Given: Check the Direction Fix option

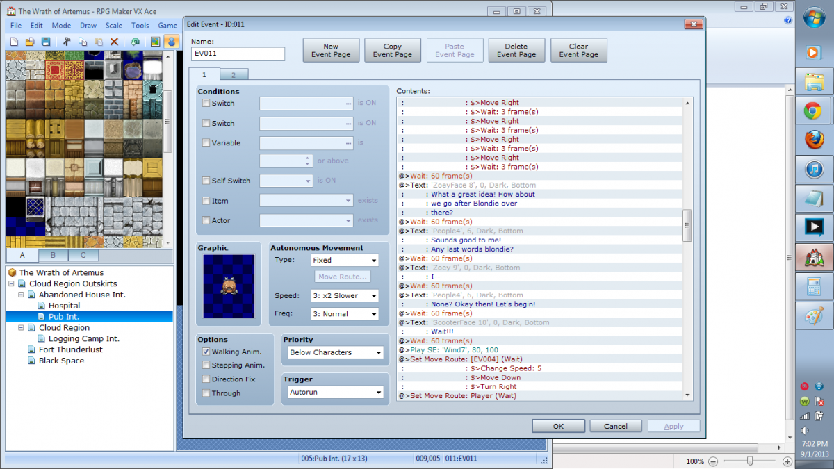Looking at the screenshot, I should pos(206,379).
